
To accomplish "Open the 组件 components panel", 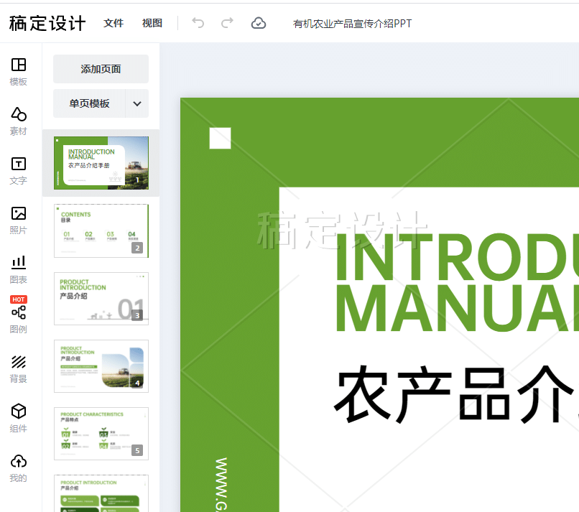I will tap(18, 418).
